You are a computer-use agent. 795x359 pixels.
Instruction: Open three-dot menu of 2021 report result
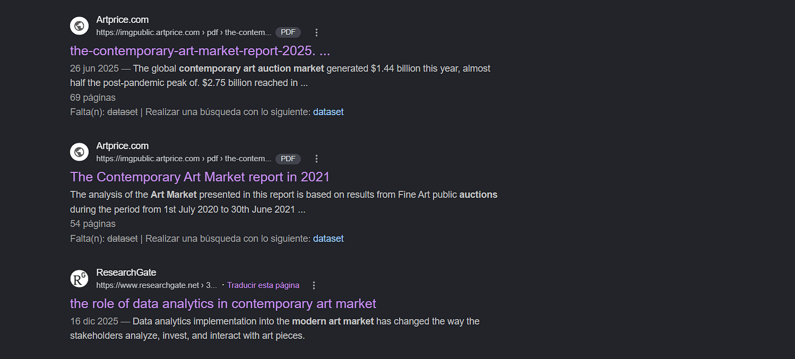(x=317, y=159)
